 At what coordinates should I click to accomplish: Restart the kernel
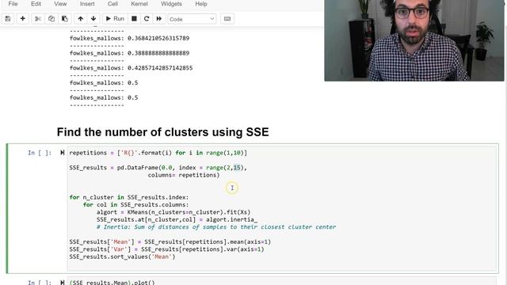[147, 19]
